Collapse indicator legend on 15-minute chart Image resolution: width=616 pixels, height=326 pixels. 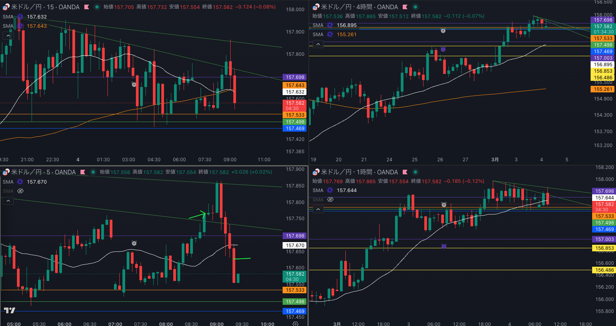(8, 35)
